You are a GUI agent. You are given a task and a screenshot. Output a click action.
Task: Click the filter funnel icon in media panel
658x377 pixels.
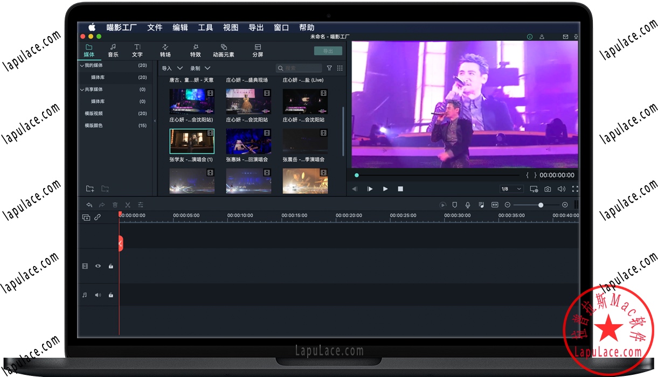tap(329, 68)
